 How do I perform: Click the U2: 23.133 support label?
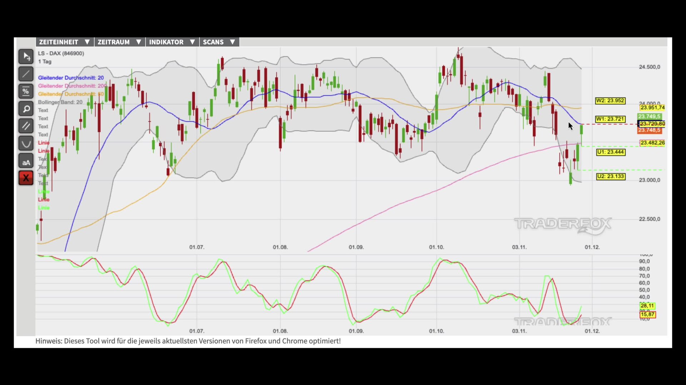click(611, 176)
